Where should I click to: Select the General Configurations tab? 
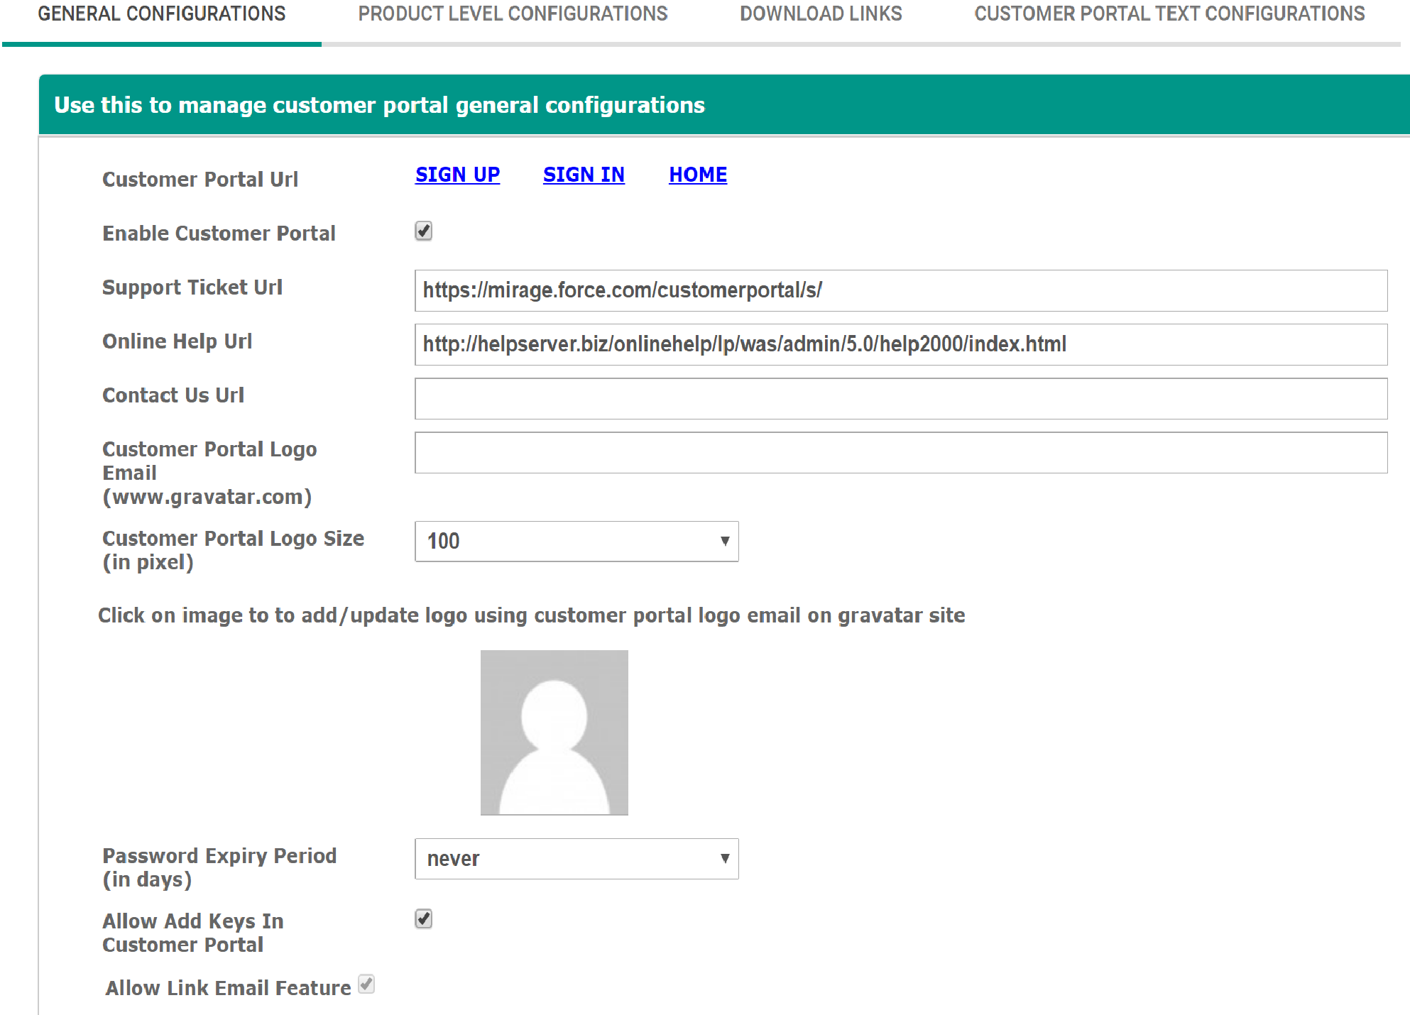point(162,14)
